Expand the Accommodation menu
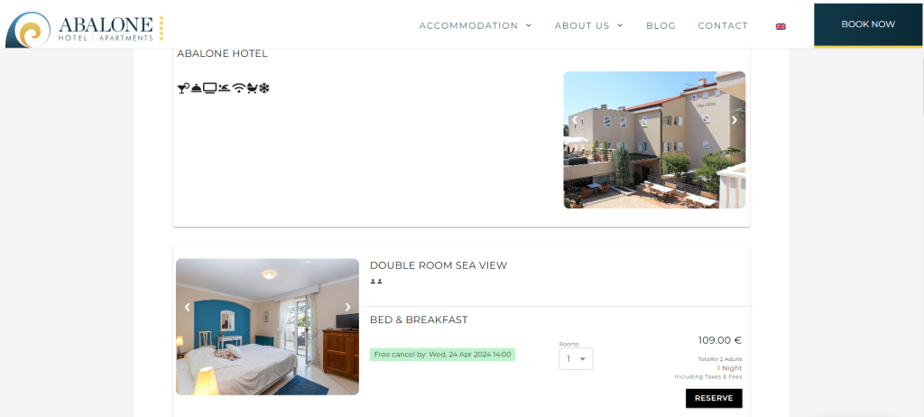The height and width of the screenshot is (417, 924). pyautogui.click(x=475, y=25)
